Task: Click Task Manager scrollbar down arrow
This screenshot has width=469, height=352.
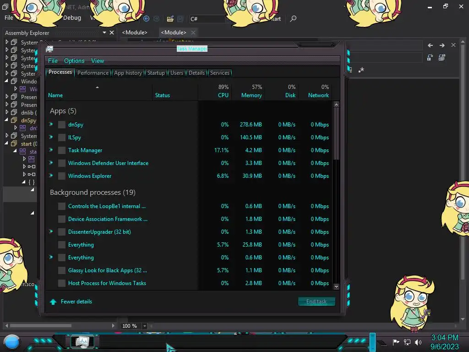Action: tap(336, 286)
